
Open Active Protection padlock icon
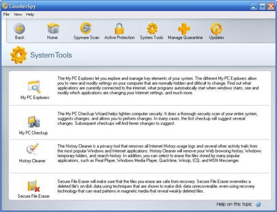click(119, 28)
